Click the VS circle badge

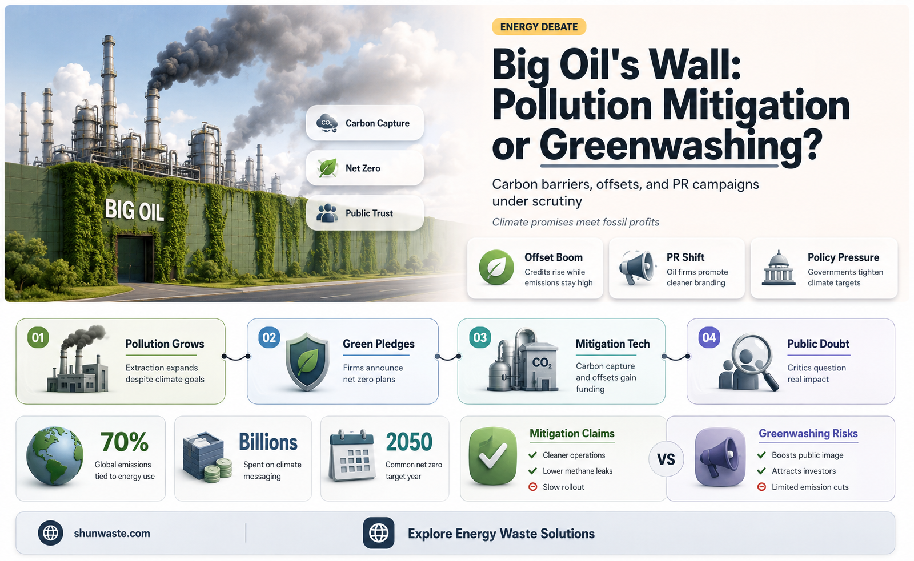pyautogui.click(x=666, y=459)
